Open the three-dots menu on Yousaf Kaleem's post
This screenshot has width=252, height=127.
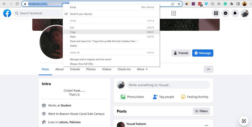206,125
